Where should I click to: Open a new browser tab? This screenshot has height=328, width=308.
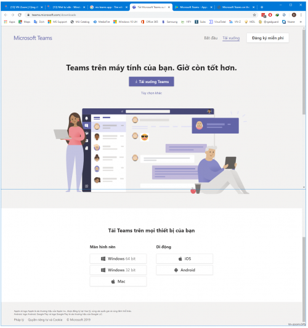[x=262, y=7]
